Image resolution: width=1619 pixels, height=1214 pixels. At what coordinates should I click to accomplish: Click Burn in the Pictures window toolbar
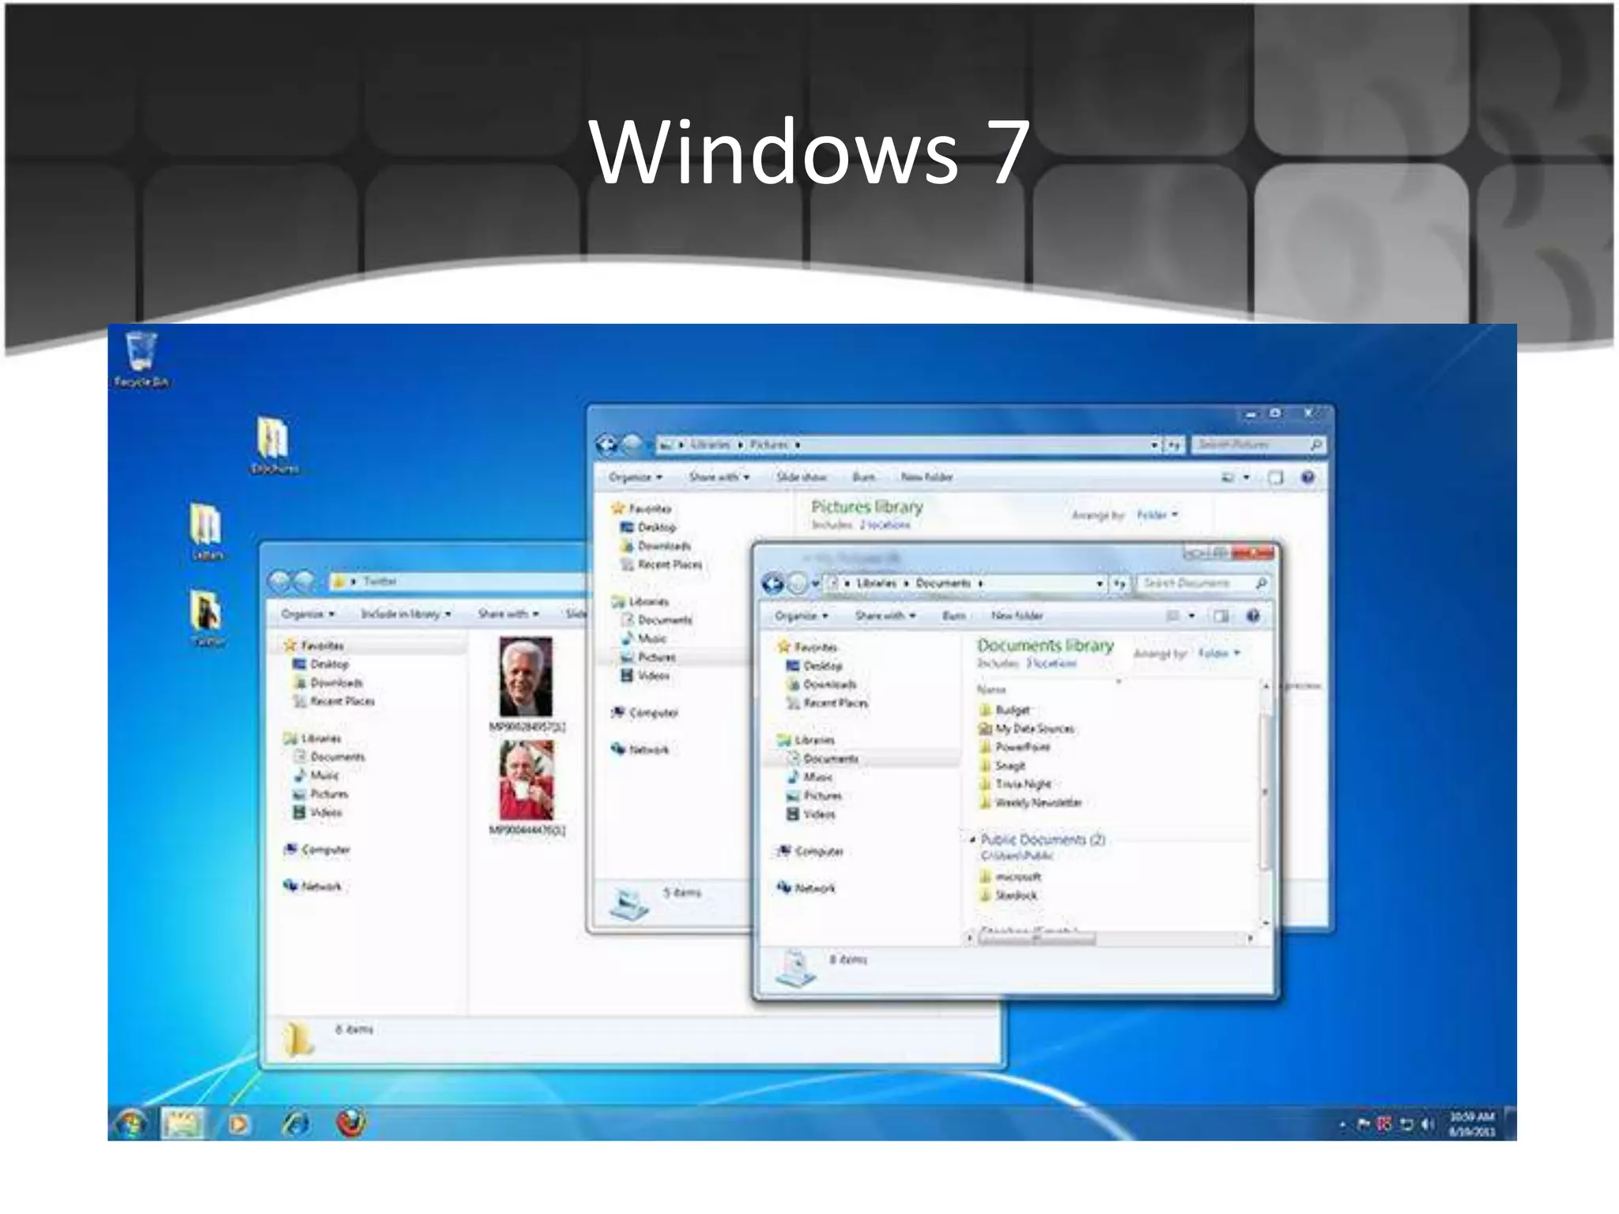click(x=864, y=477)
